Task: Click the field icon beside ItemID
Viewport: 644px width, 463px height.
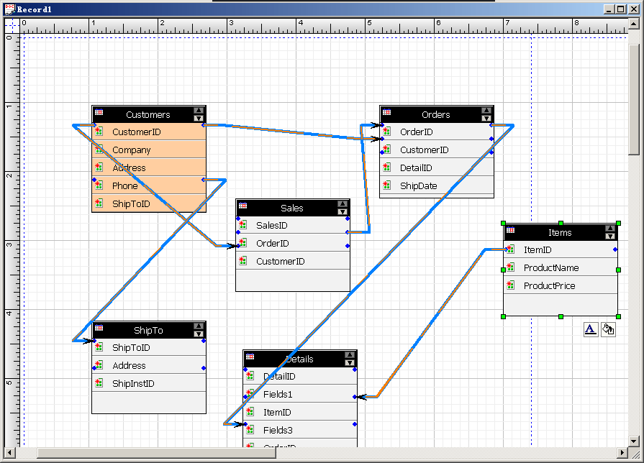Action: click(x=510, y=250)
